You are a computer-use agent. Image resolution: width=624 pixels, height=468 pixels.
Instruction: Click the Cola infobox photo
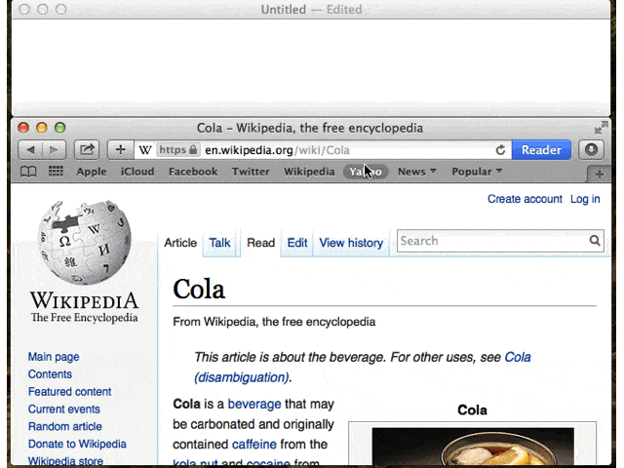pyautogui.click(x=473, y=448)
